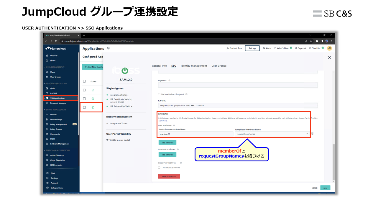Image resolution: width=378 pixels, height=213 pixels.
Task: Save the SSO configuration
Action: [325, 188]
